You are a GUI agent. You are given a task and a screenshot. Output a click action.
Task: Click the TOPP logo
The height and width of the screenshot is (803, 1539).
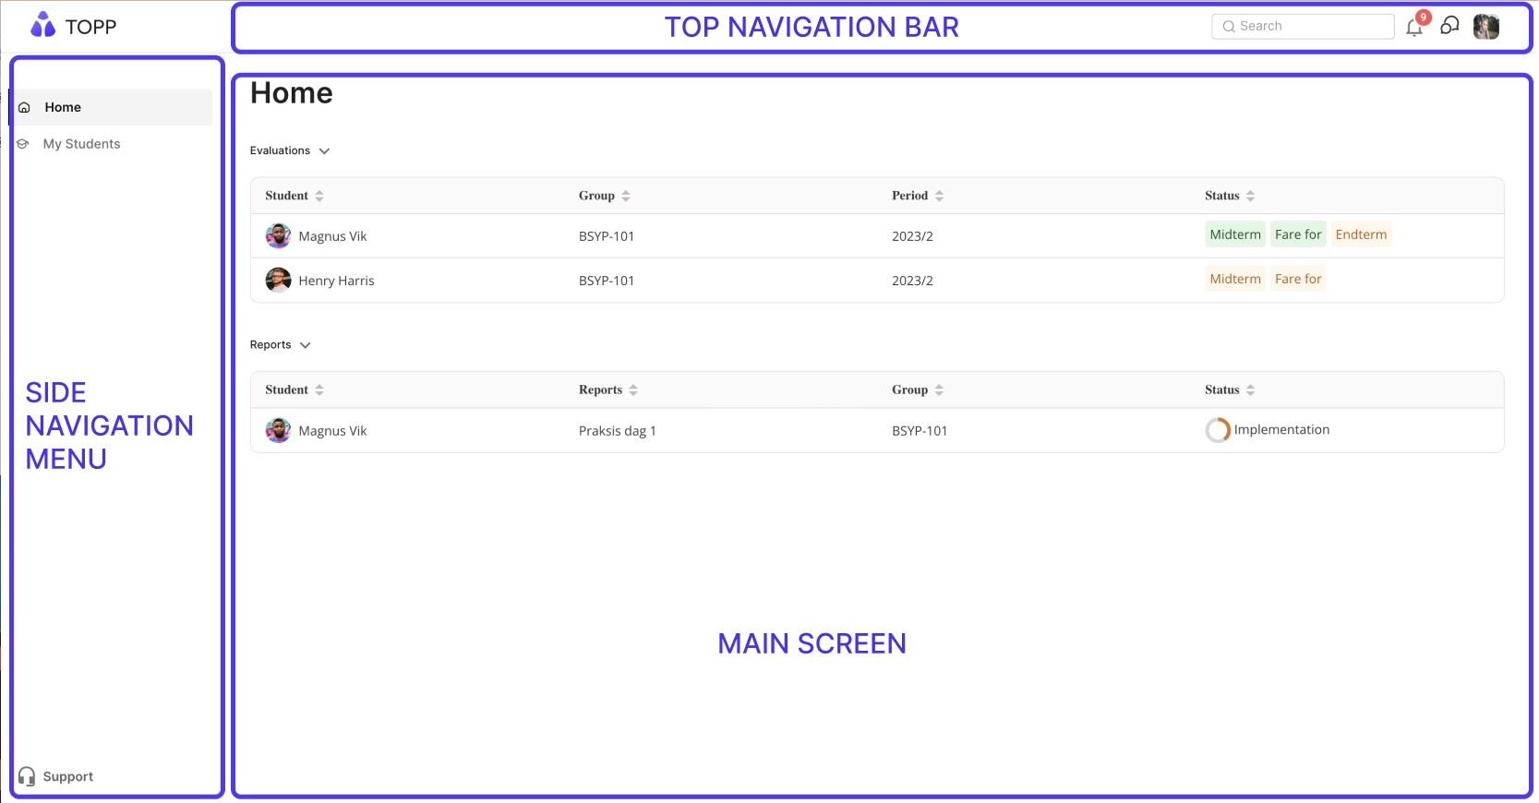pos(73,27)
